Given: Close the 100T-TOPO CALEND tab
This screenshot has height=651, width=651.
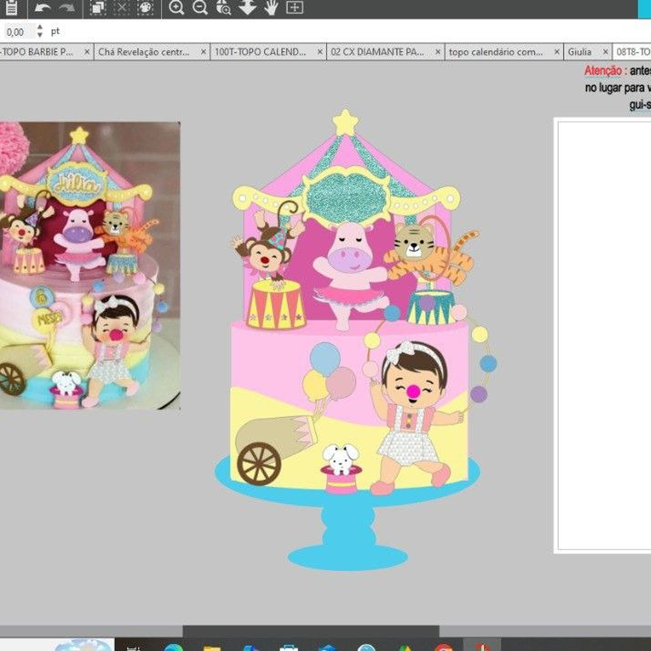Looking at the screenshot, I should tap(320, 52).
